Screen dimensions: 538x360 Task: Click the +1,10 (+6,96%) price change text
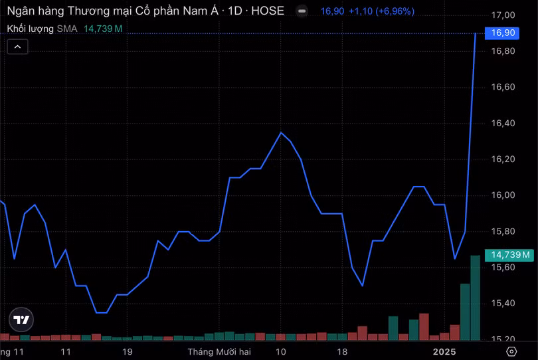click(x=381, y=11)
